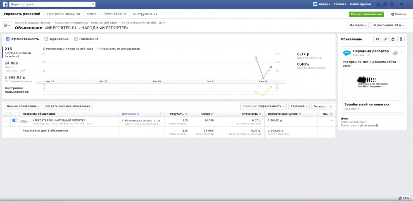
Task: Click info icon next to Результ... column
Action: point(186,114)
